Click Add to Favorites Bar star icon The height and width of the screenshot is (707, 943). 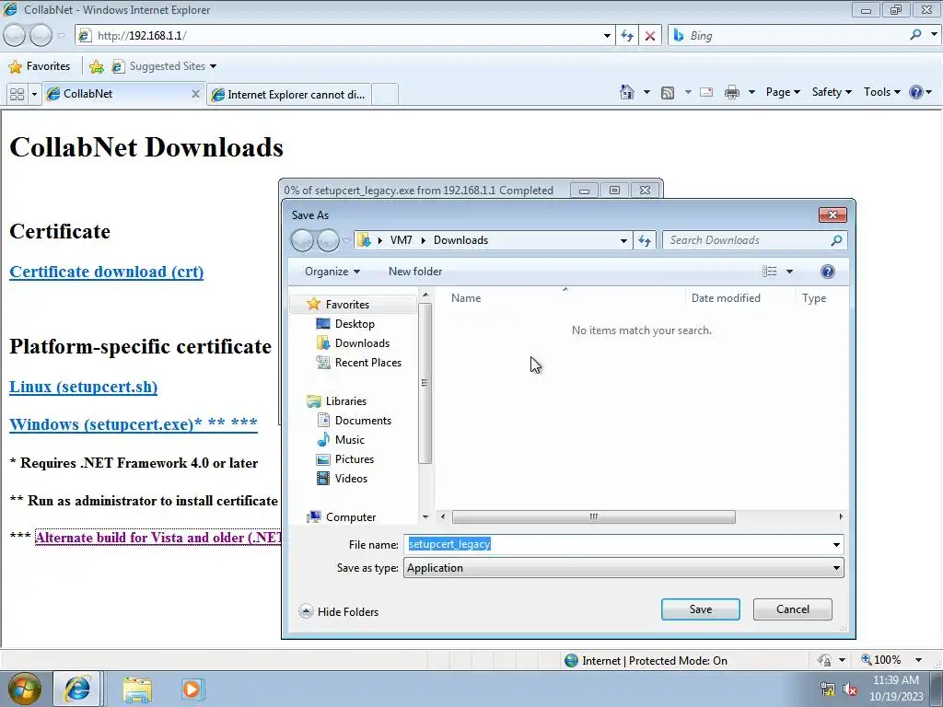coord(96,66)
